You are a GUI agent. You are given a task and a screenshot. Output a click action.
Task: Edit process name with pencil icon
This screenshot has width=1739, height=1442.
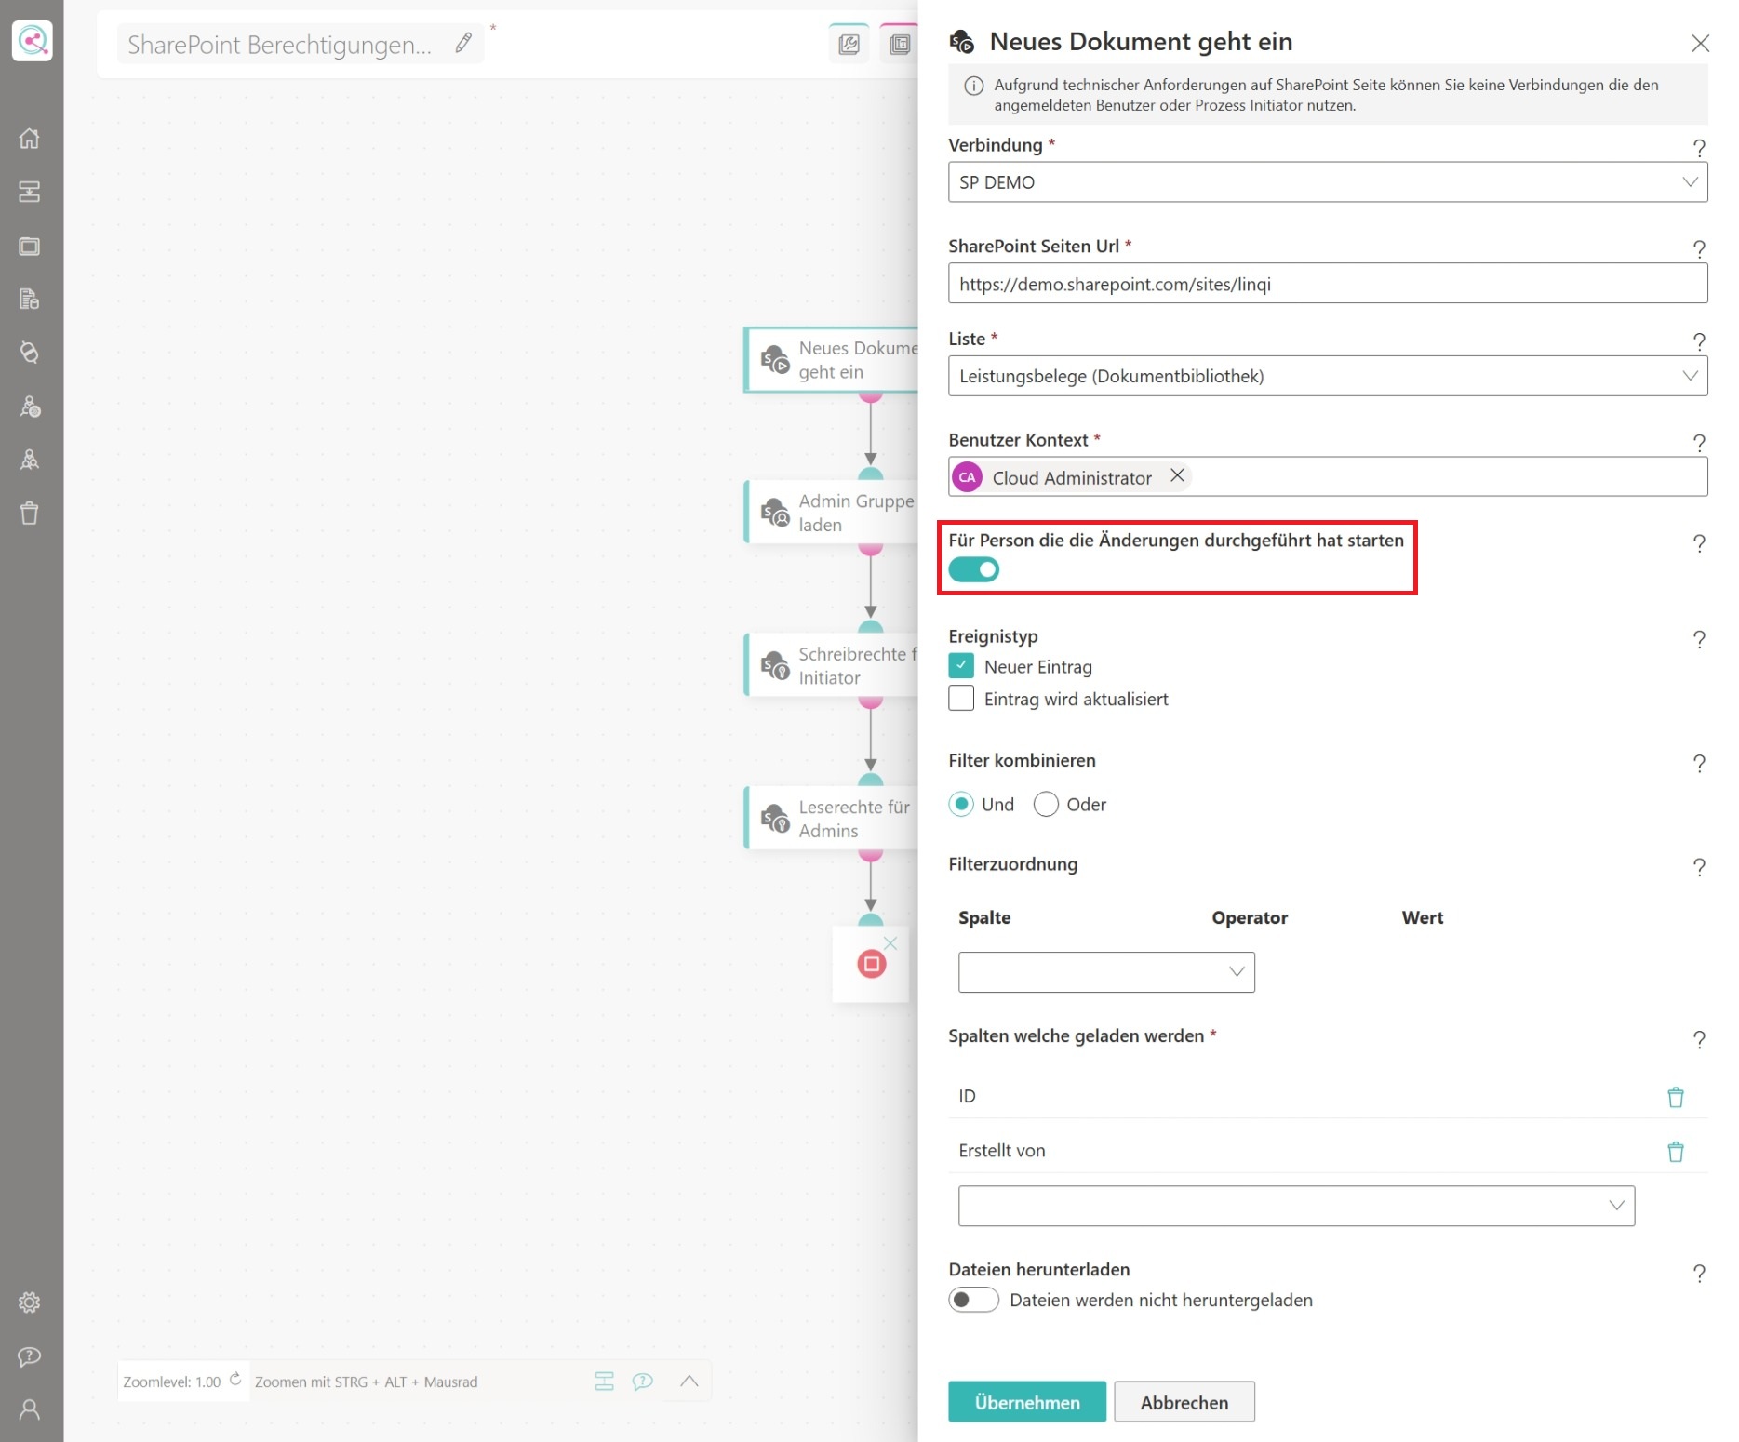[463, 43]
